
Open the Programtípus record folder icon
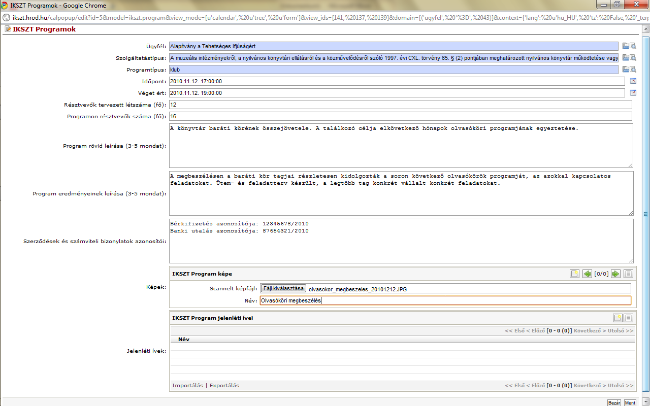click(626, 70)
